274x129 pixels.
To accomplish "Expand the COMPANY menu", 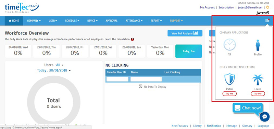I will click(34, 21).
